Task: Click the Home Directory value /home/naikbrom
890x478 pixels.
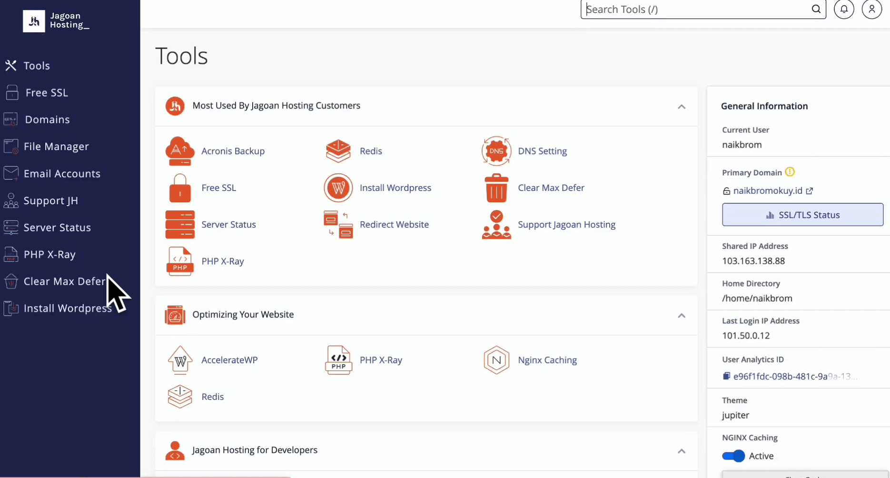Action: pos(757,299)
